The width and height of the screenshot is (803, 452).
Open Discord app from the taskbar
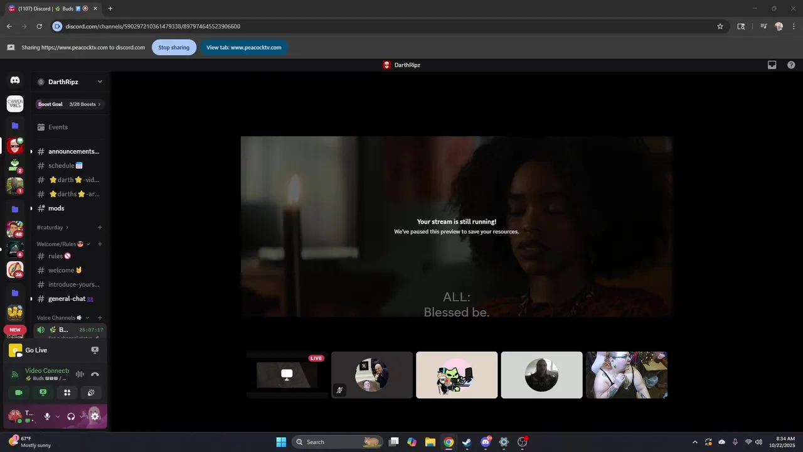(x=485, y=442)
